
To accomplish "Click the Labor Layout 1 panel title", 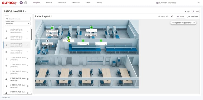I will (43, 16).
